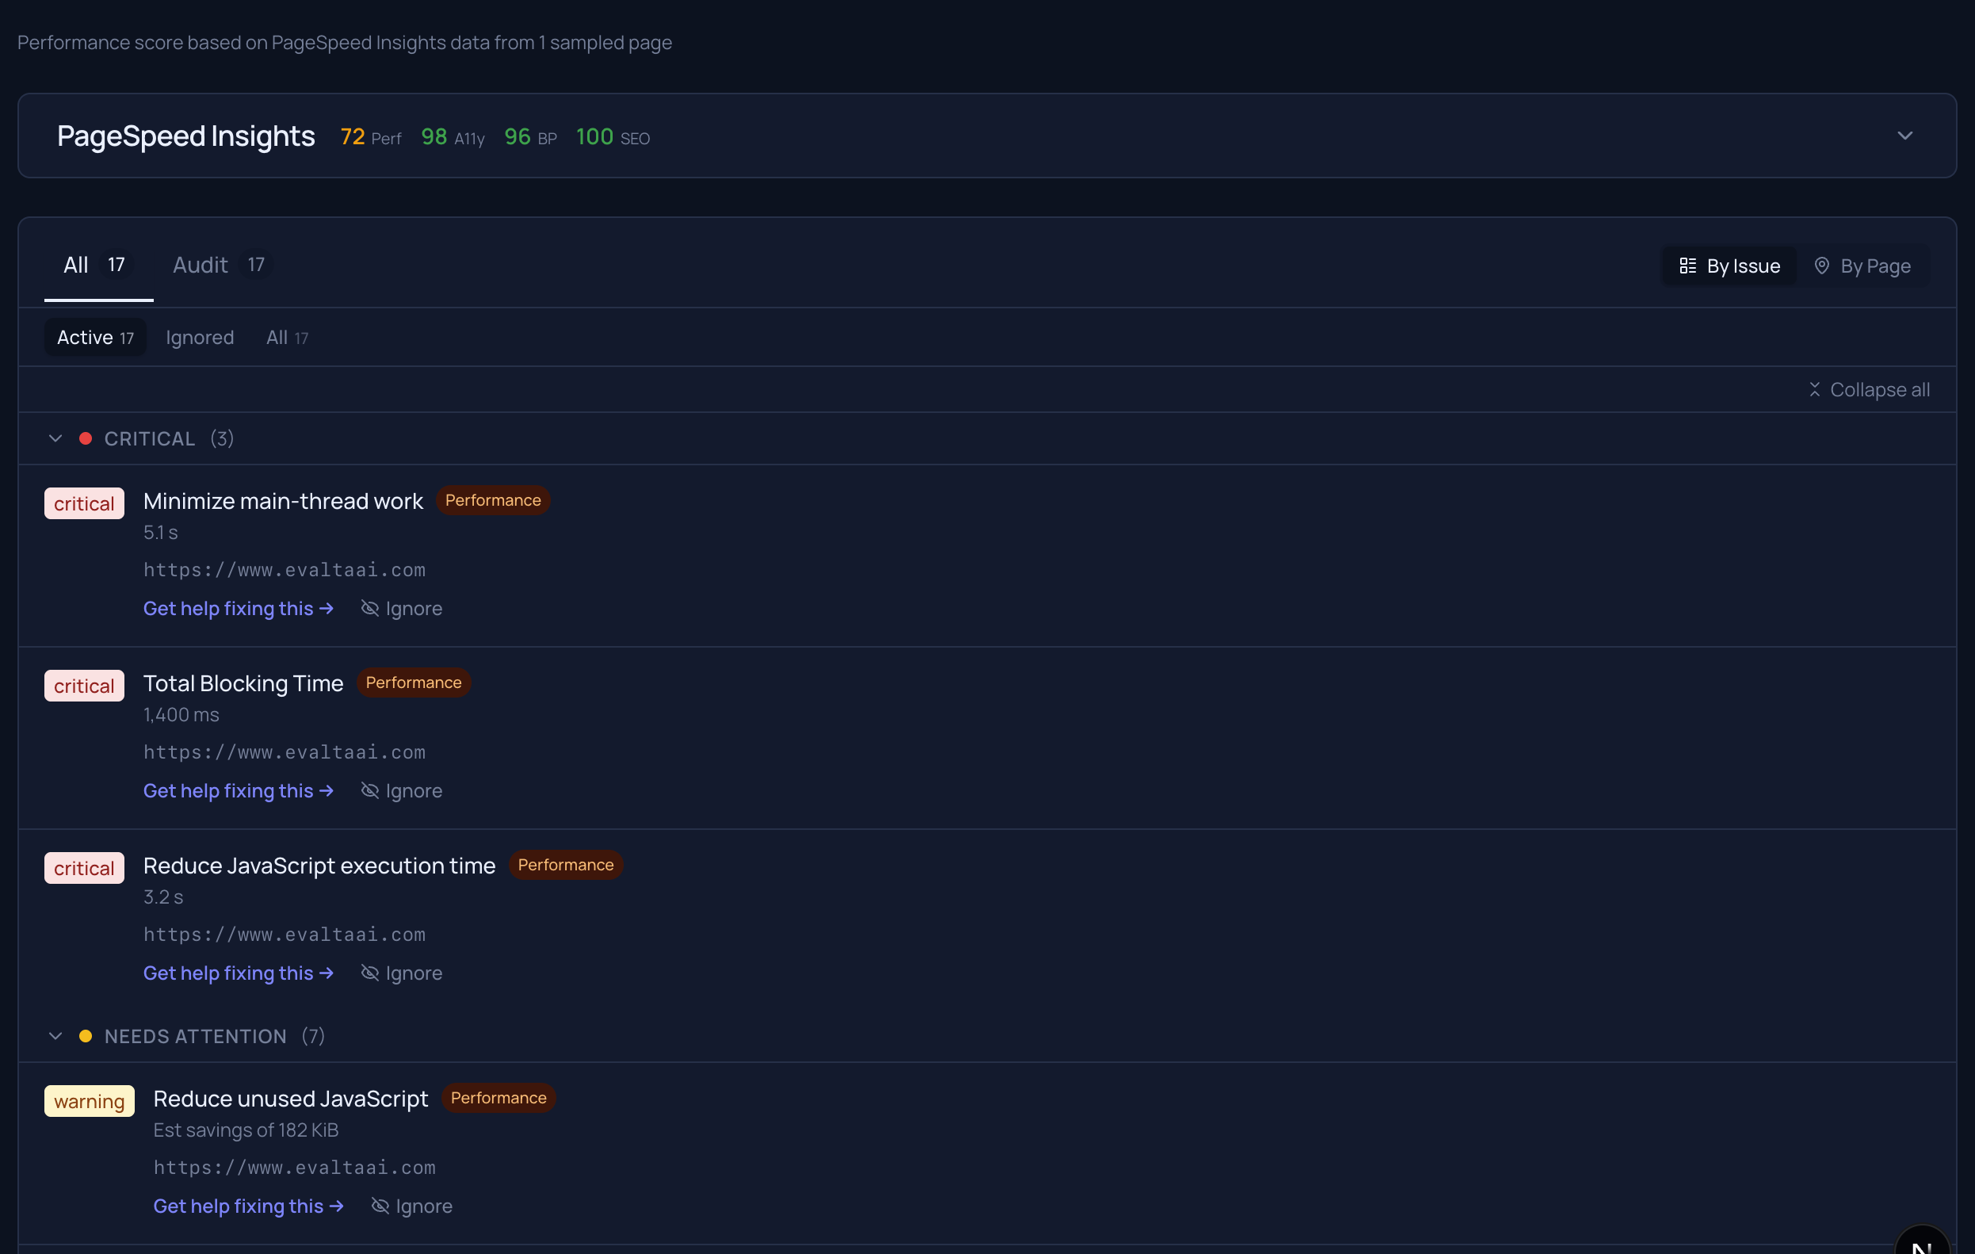Collapse the NEEDS ATTENTION section chevron

(x=55, y=1037)
